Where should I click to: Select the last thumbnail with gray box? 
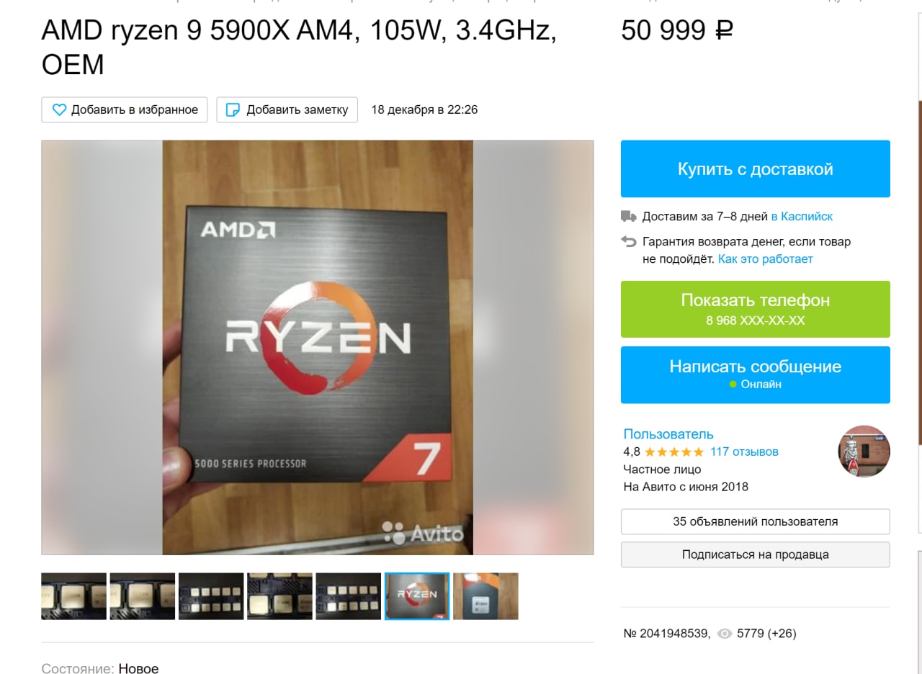(x=485, y=596)
